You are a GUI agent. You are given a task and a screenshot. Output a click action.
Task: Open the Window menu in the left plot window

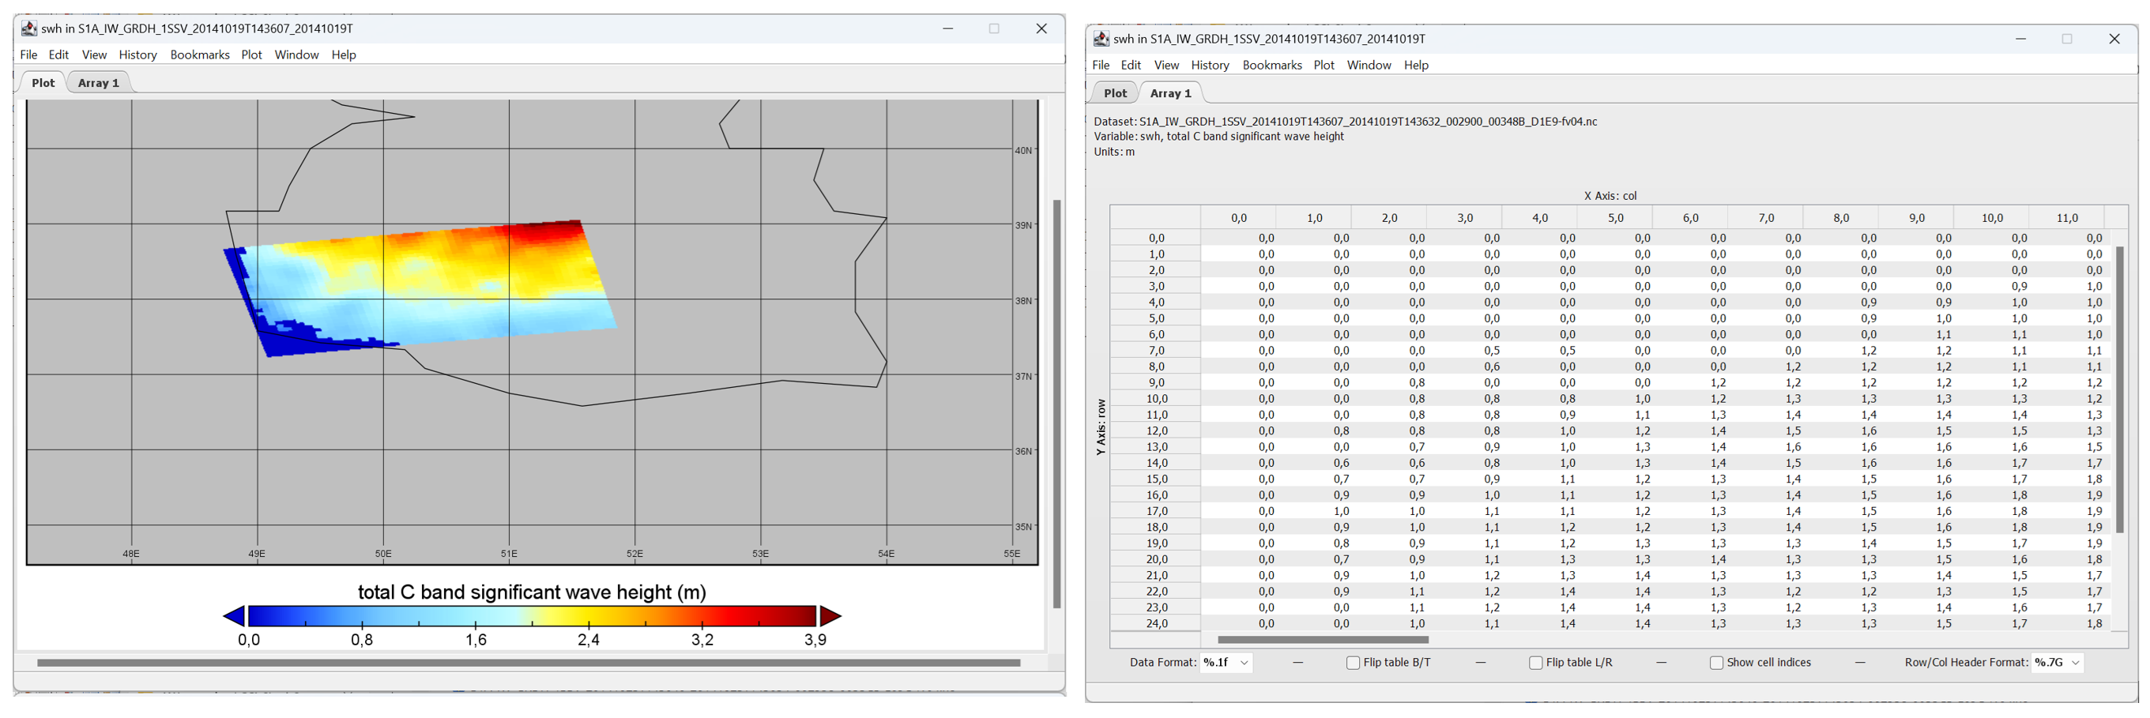pos(296,55)
